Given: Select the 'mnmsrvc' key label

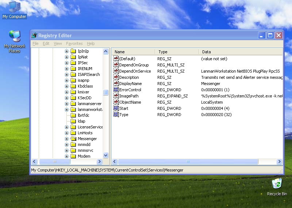Looking at the screenshot, I should [x=85, y=150].
